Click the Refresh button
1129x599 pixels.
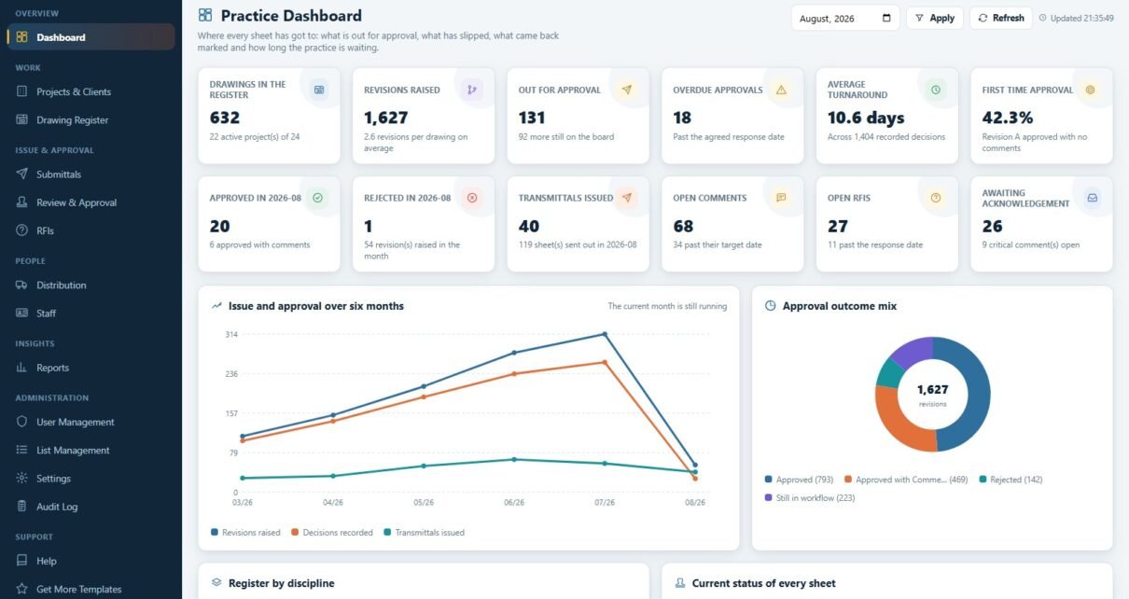click(x=1001, y=18)
